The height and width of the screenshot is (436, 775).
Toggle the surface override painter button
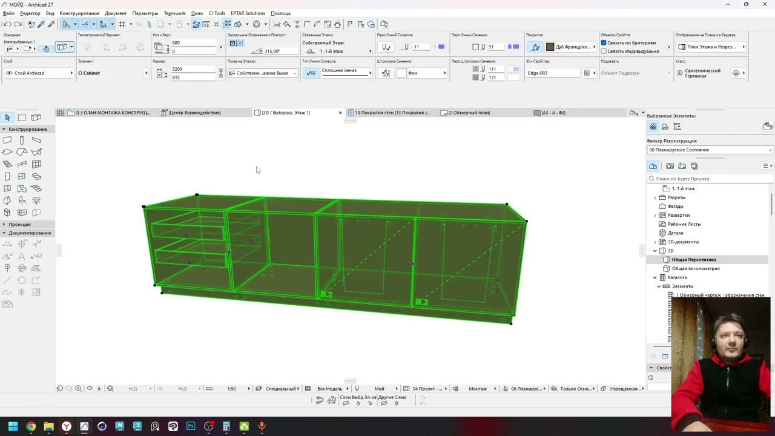tap(535, 47)
